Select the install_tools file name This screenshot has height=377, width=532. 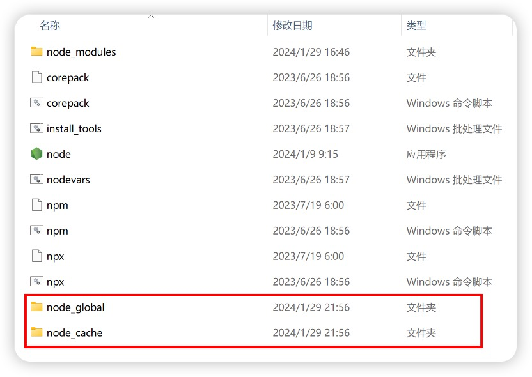click(74, 128)
